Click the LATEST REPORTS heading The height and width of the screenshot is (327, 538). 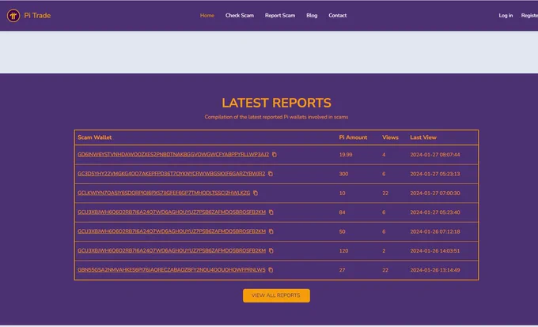click(x=276, y=103)
